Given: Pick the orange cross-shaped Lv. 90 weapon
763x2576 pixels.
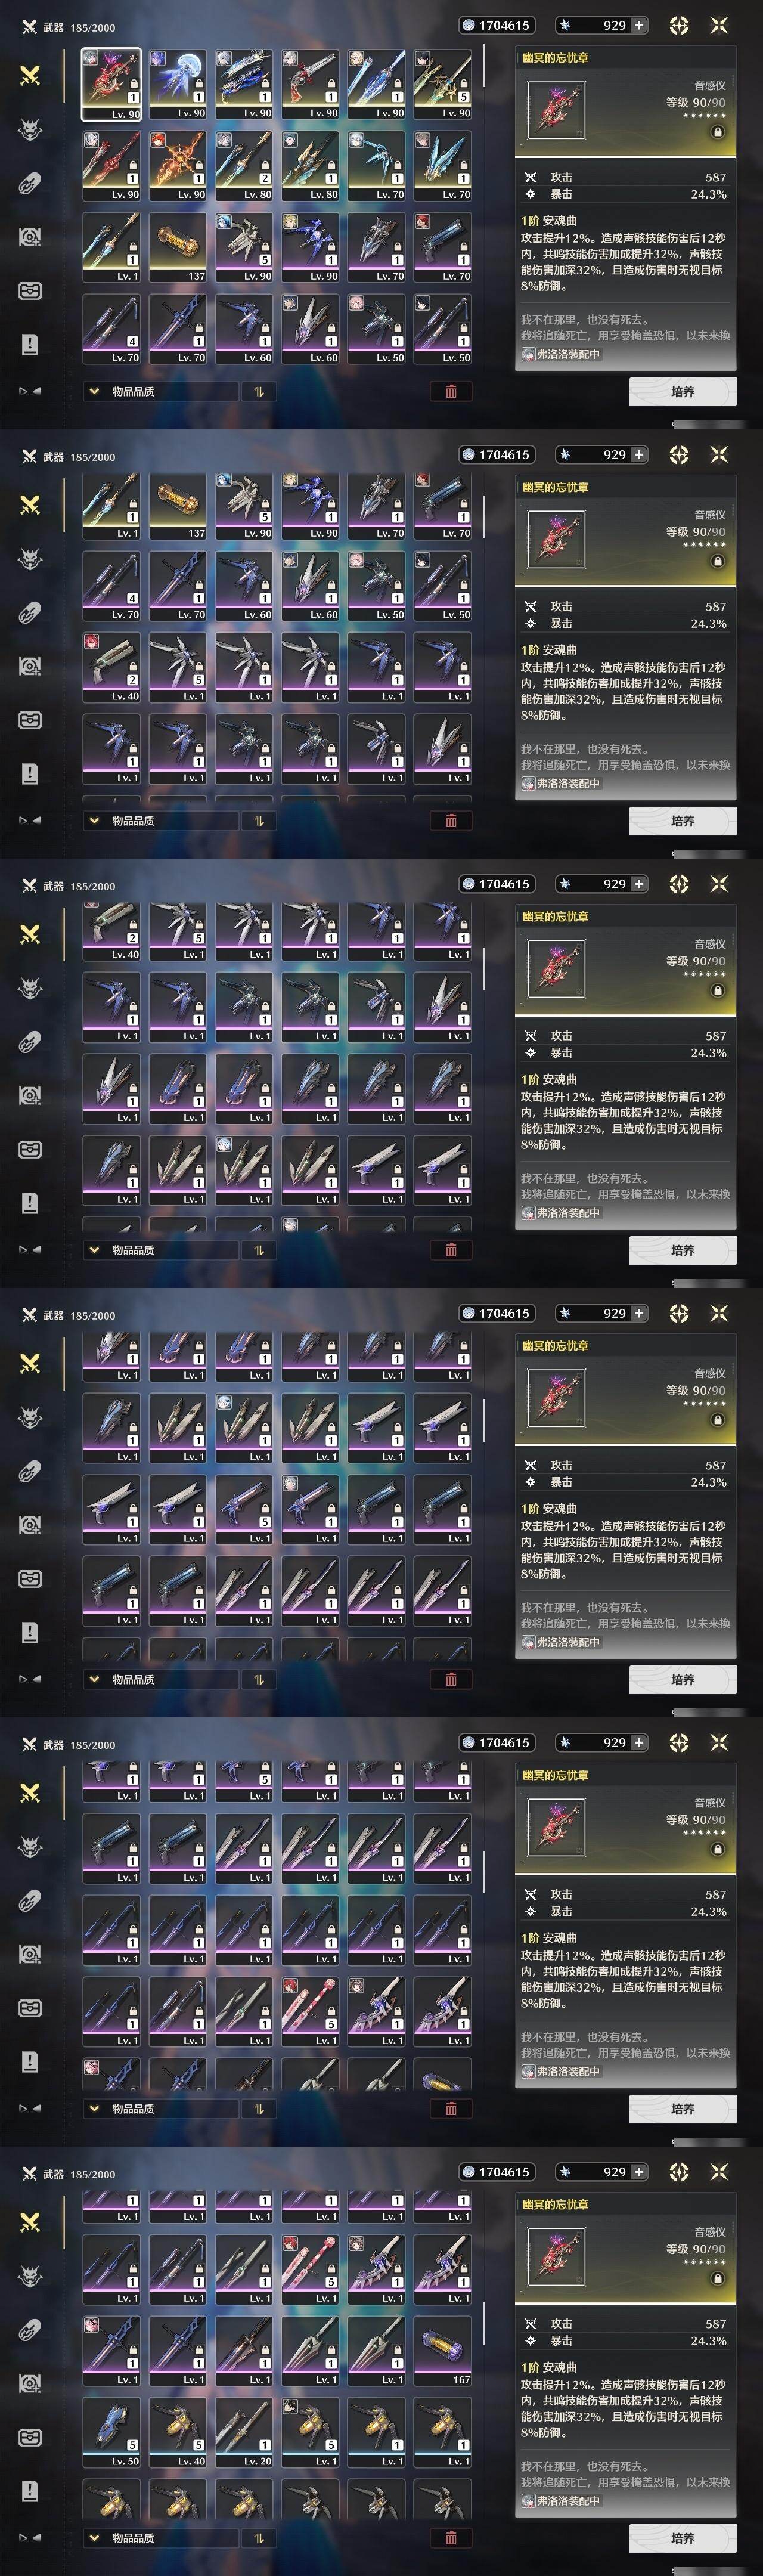Looking at the screenshot, I should (178, 166).
